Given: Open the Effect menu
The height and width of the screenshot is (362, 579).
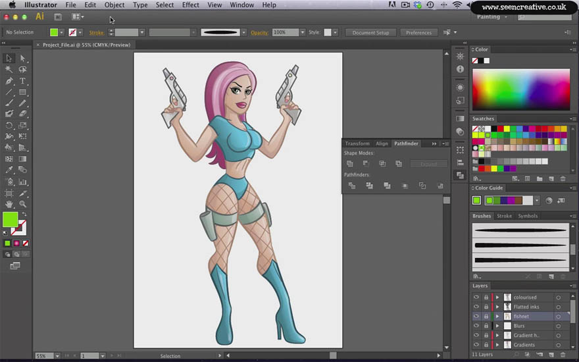Looking at the screenshot, I should (x=191, y=5).
